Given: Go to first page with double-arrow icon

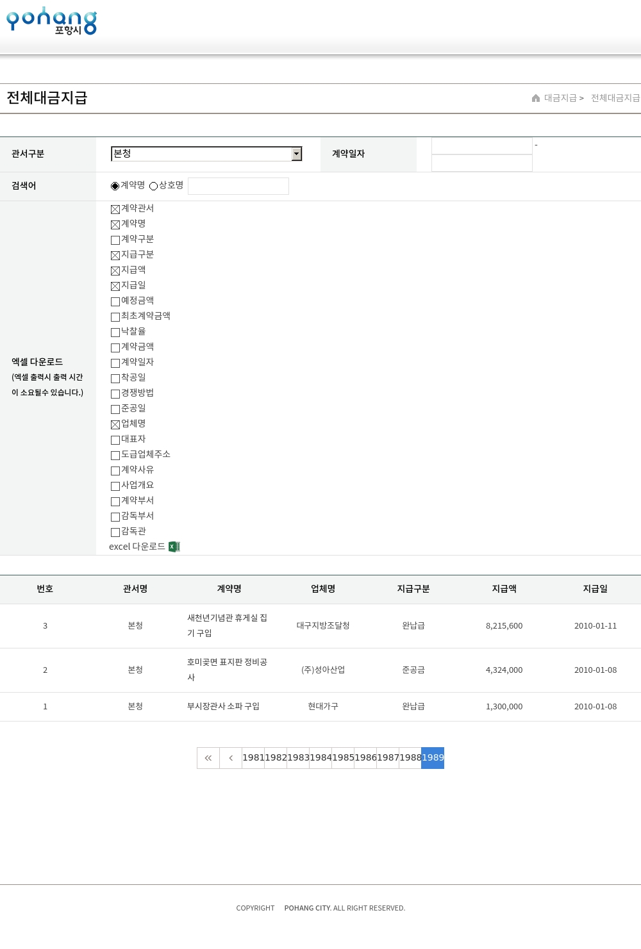Looking at the screenshot, I should tap(208, 758).
